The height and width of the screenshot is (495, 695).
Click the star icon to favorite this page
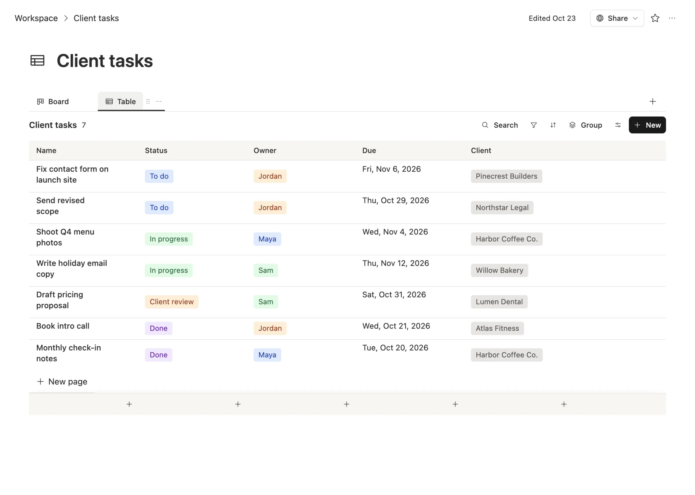click(x=655, y=18)
